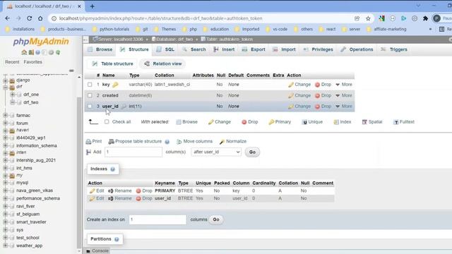Open a new browser tab

click(93, 6)
